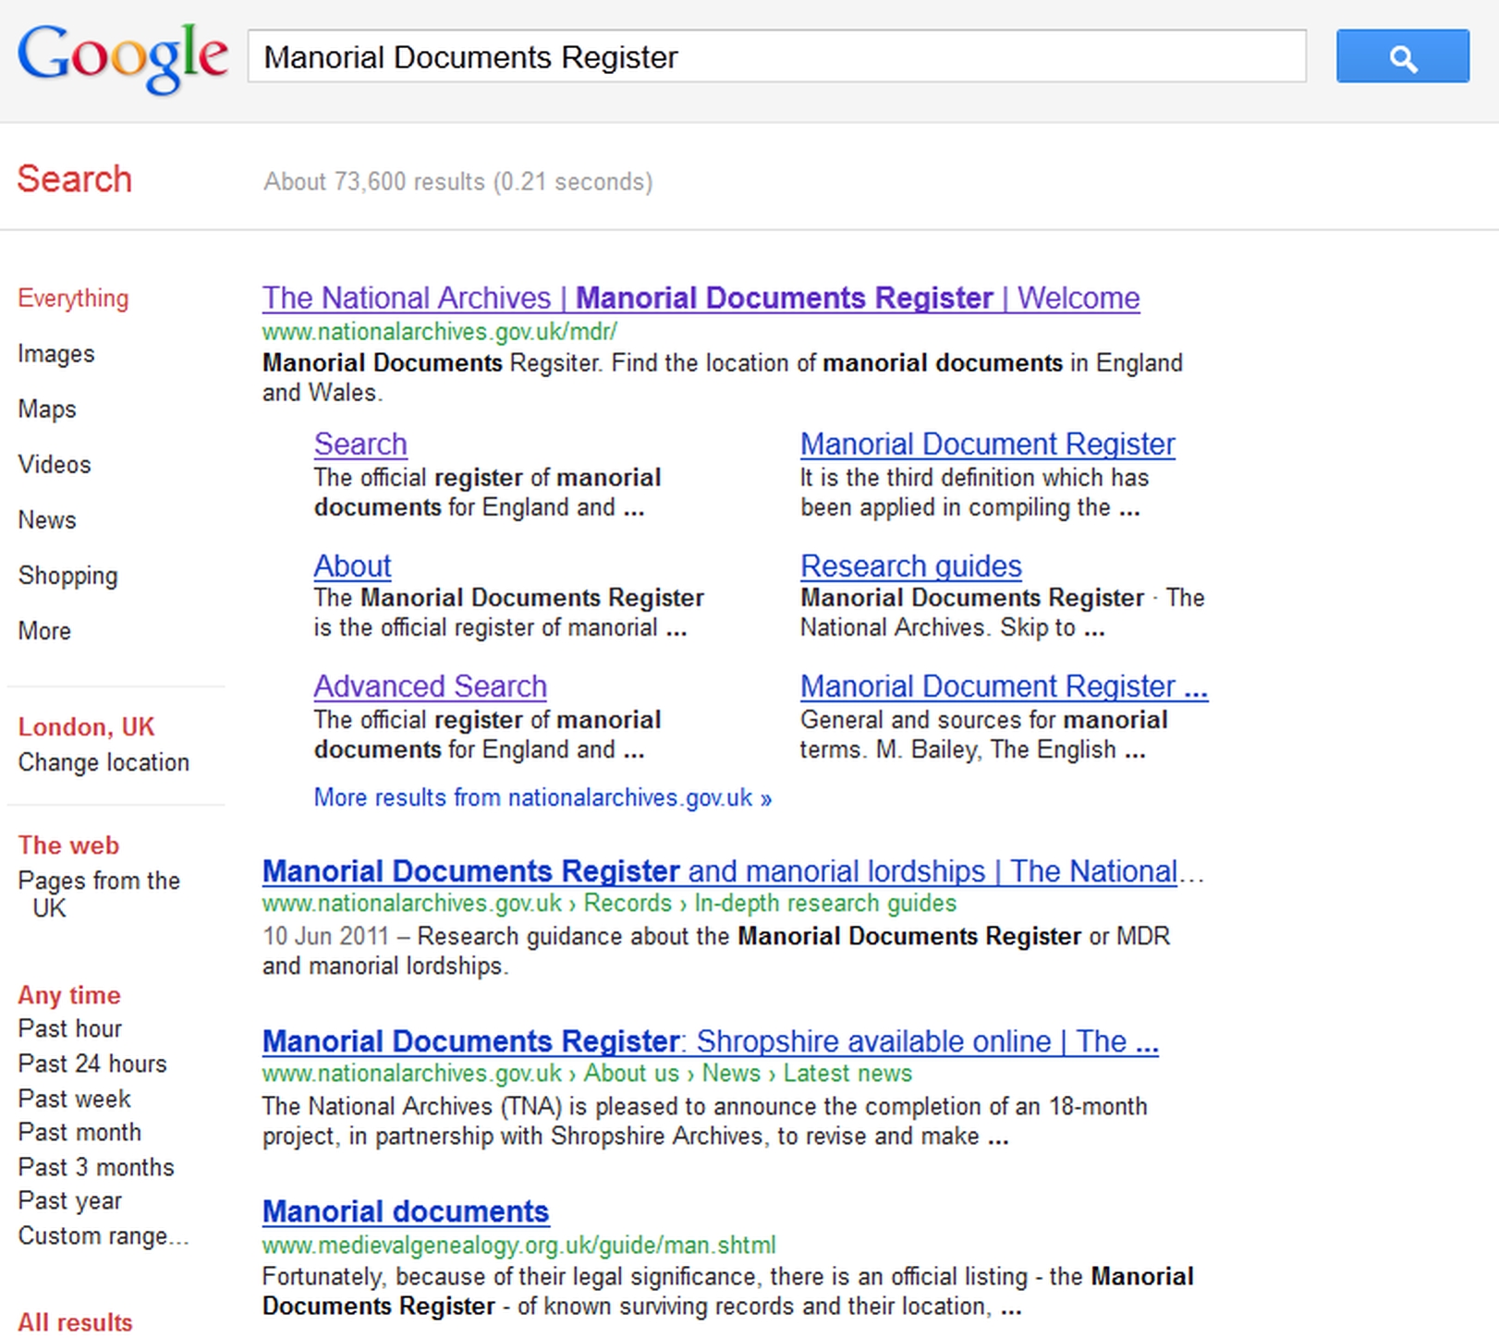Click the London, UK location label
The width and height of the screenshot is (1499, 1338).
point(86,727)
